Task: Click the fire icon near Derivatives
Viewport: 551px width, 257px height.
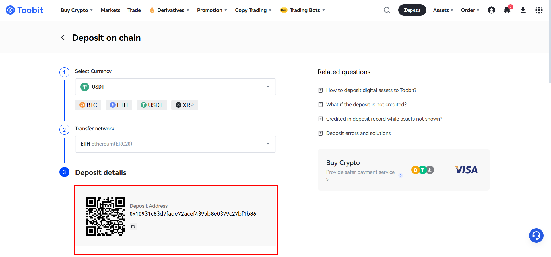Action: pyautogui.click(x=152, y=10)
